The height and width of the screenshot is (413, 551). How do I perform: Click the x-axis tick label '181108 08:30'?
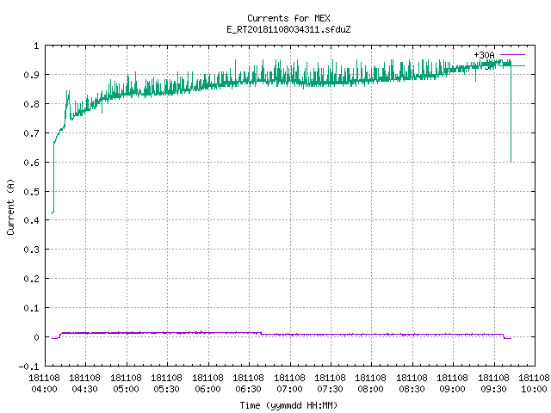(x=412, y=384)
